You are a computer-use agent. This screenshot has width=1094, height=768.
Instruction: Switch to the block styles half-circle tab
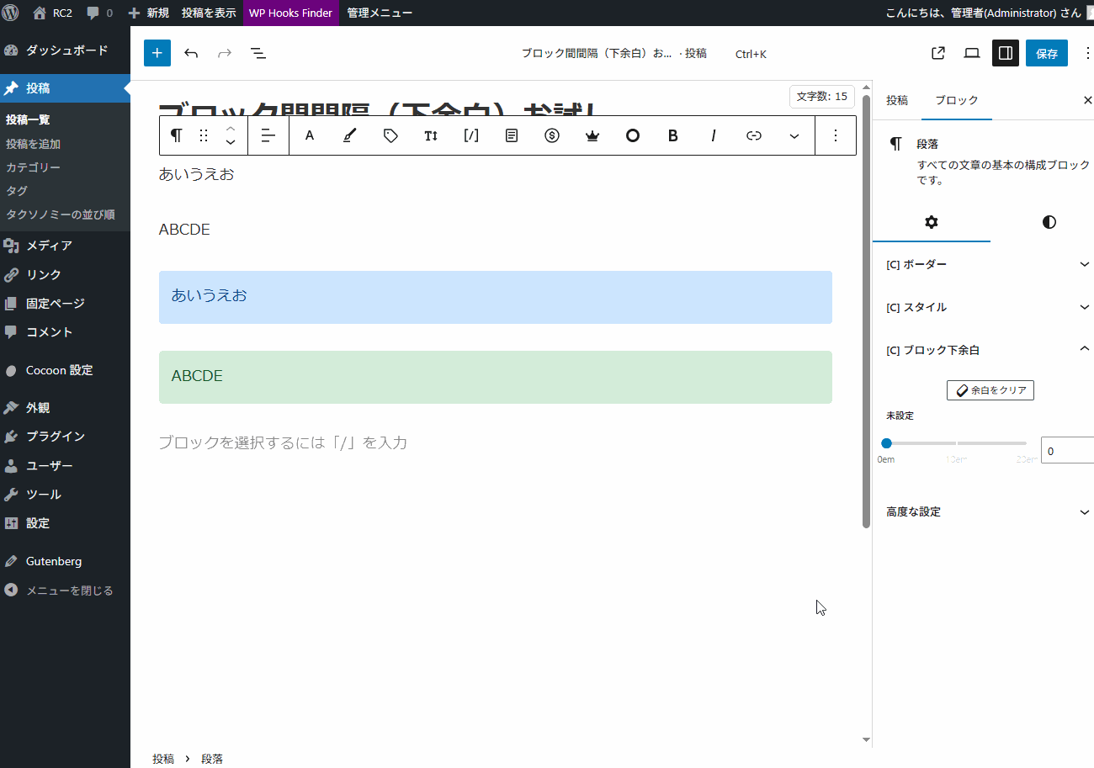pyautogui.click(x=1049, y=222)
